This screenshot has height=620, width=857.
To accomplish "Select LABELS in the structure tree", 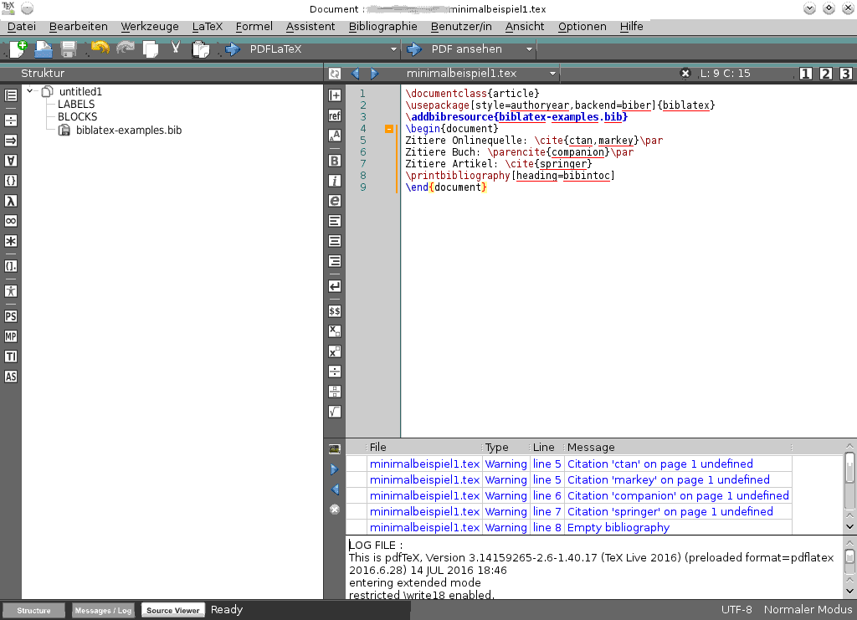I will [76, 105].
